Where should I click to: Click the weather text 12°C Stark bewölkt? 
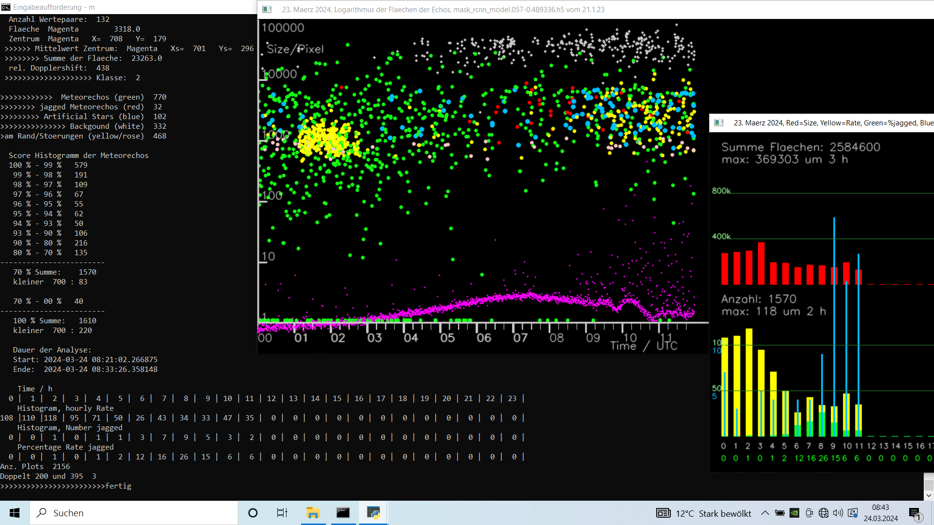coord(713,513)
